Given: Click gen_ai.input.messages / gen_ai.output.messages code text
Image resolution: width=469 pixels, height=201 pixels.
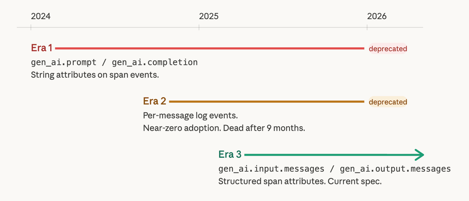Looking at the screenshot, I should click(335, 169).
